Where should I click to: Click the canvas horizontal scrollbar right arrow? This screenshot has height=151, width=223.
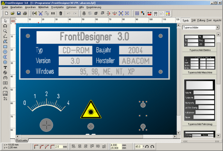pos(175,137)
